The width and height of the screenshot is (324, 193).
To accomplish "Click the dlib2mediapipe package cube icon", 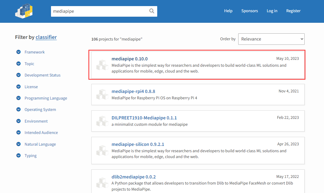I will 102,183.
